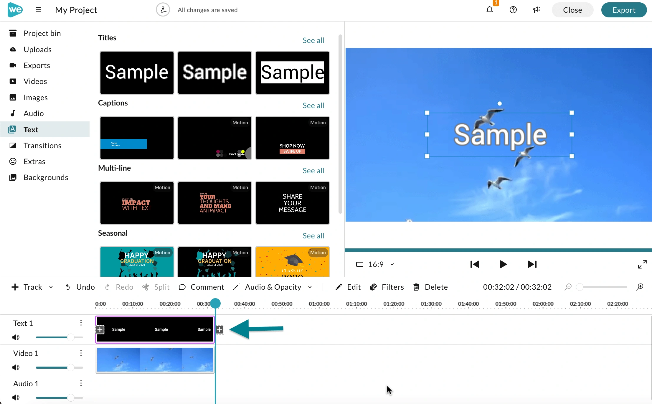
Task: Delete the selected clip
Action: click(x=430, y=287)
